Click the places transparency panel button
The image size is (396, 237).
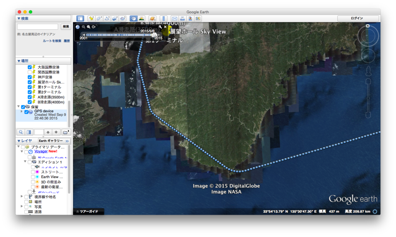[x=29, y=132]
